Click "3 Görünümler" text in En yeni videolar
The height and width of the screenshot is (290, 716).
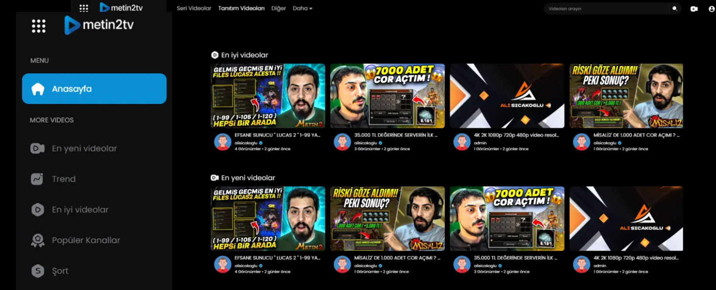[487, 272]
